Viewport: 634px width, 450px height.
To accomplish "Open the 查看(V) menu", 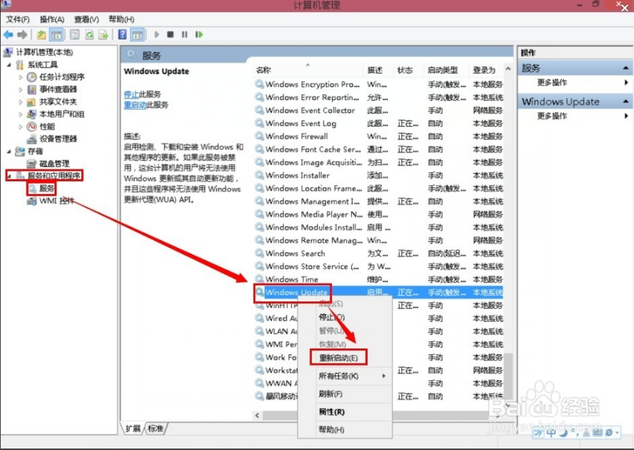I will point(86,18).
